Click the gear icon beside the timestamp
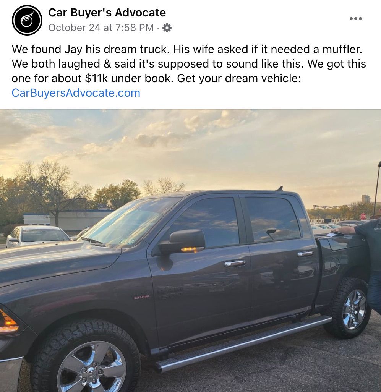Image resolution: width=381 pixels, height=392 pixels. [167, 28]
